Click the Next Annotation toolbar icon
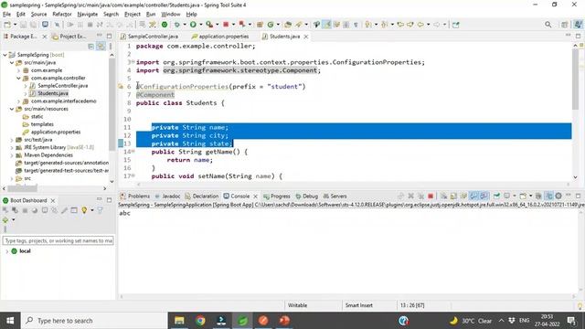The height and width of the screenshot is (329, 585). [x=368, y=25]
